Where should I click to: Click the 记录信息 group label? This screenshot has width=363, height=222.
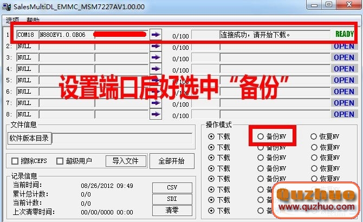point(24,176)
